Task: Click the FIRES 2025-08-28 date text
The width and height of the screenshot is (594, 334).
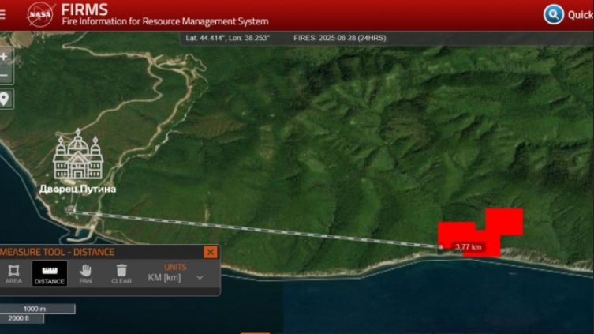Action: pos(339,38)
